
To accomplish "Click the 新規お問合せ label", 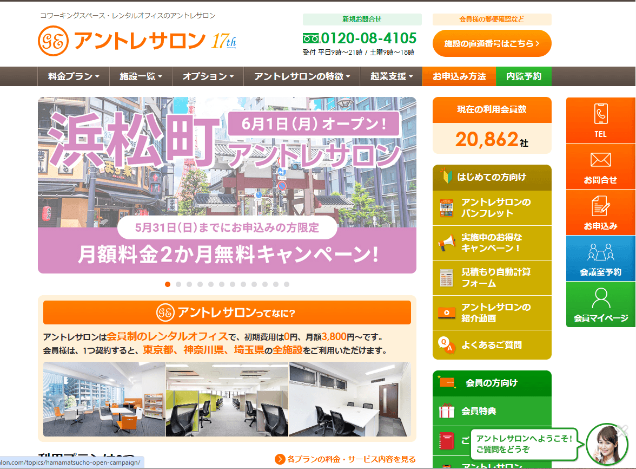I will [362, 19].
